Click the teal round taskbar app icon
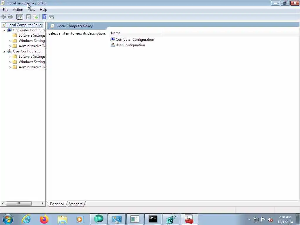The width and height of the screenshot is (300, 225). pos(99,219)
